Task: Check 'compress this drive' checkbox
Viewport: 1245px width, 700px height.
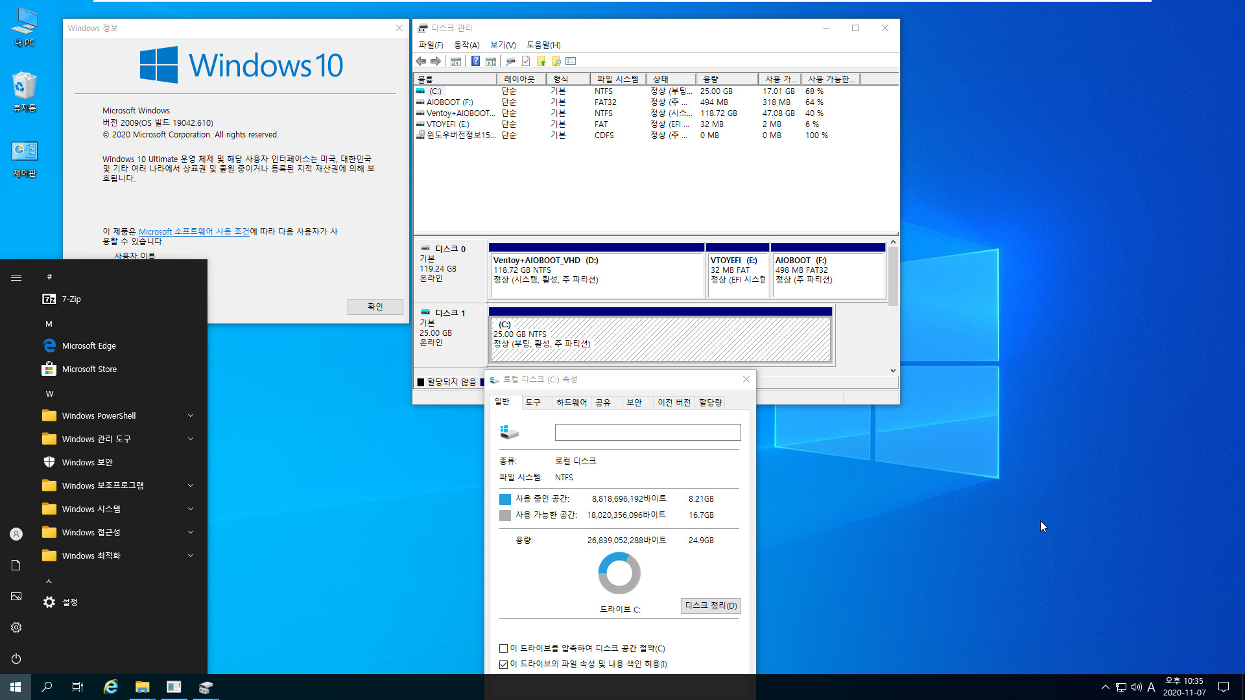Action: coord(503,648)
